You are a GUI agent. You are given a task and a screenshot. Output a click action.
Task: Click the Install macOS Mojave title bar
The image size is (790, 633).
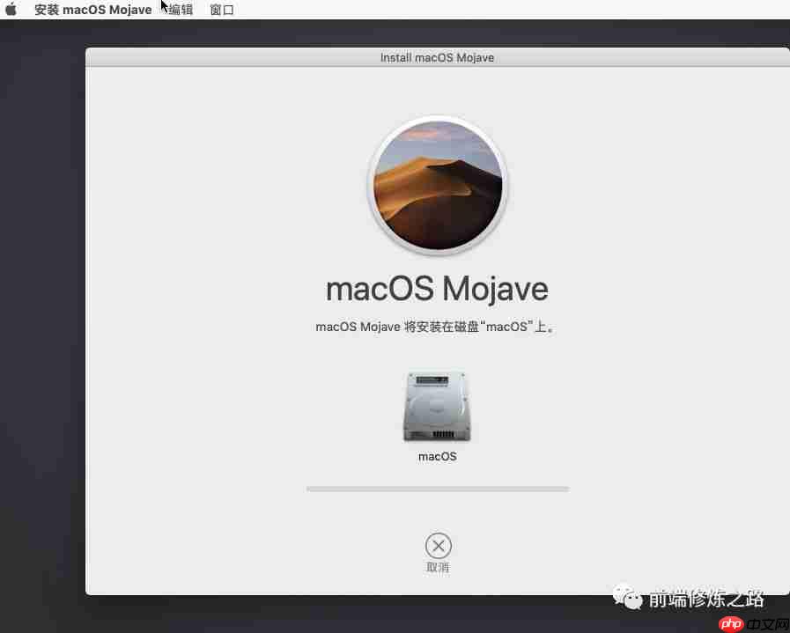click(x=438, y=57)
